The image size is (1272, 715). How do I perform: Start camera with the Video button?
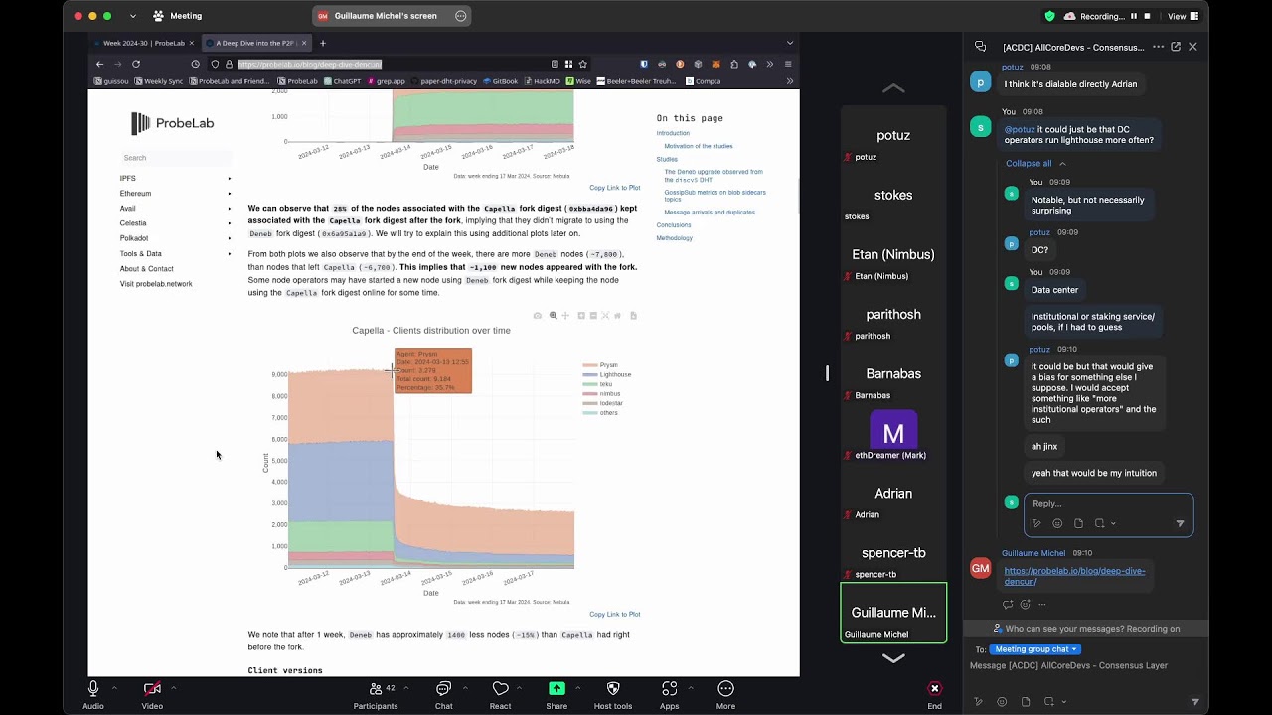click(x=152, y=694)
